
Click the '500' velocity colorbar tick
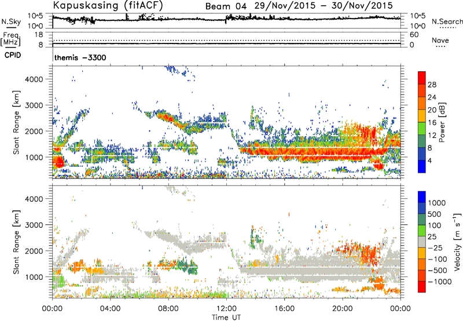pyautogui.click(x=433, y=214)
